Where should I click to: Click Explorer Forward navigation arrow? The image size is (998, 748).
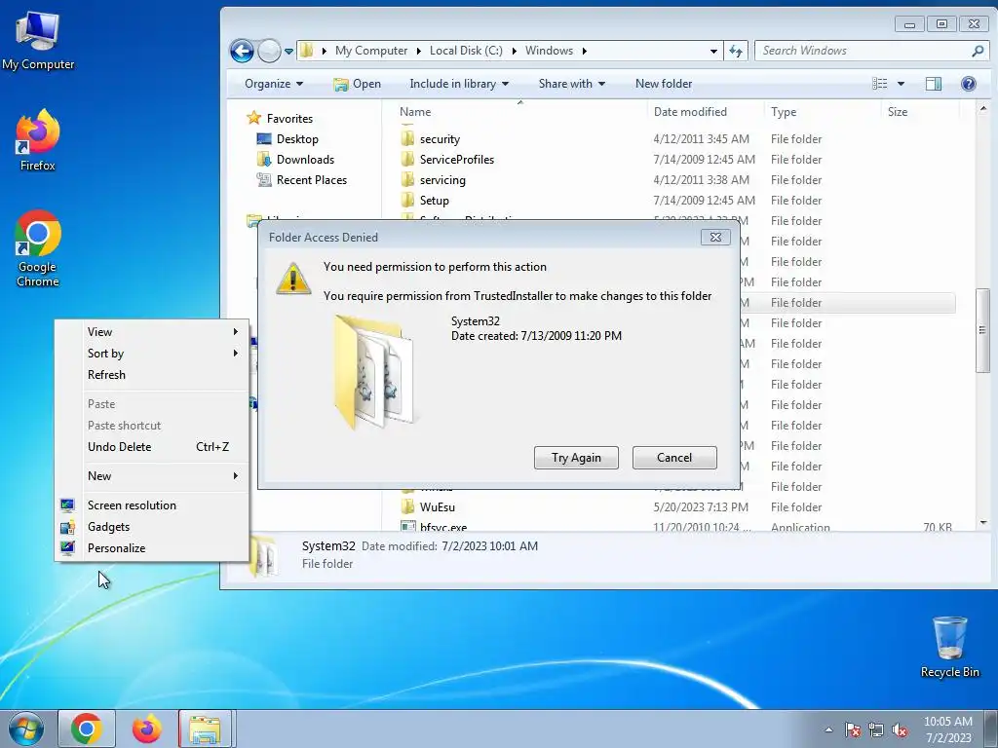point(269,51)
